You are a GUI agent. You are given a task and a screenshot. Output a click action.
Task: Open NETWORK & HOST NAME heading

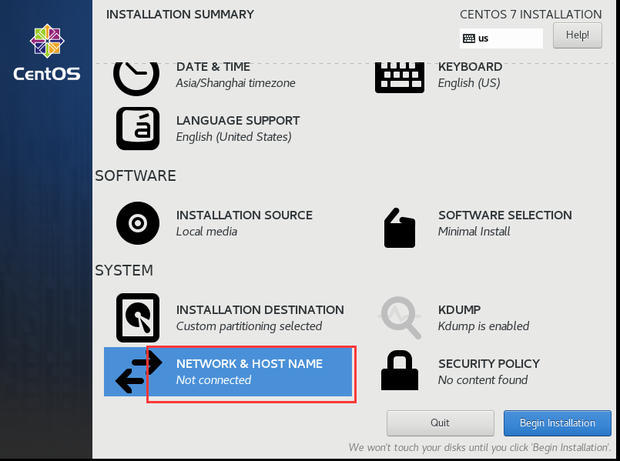tap(250, 364)
